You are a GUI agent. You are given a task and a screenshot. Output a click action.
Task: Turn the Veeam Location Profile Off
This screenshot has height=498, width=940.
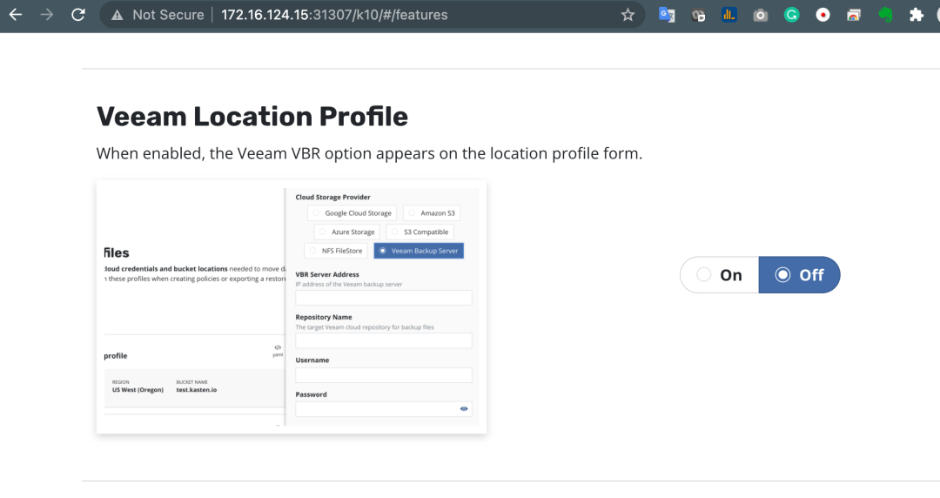[799, 275]
